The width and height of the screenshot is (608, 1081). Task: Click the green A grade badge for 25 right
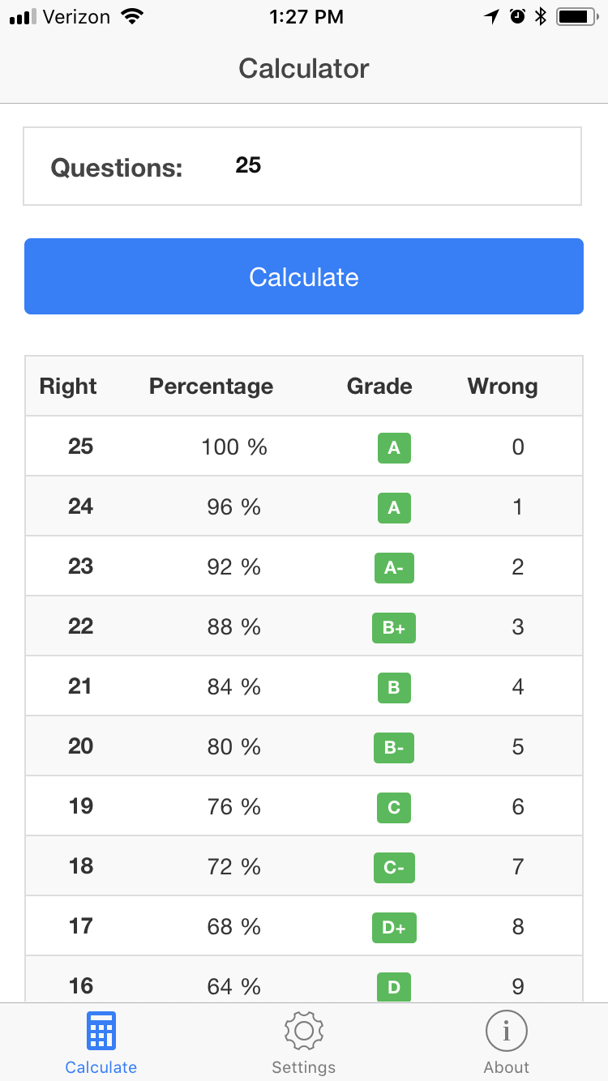pos(394,447)
